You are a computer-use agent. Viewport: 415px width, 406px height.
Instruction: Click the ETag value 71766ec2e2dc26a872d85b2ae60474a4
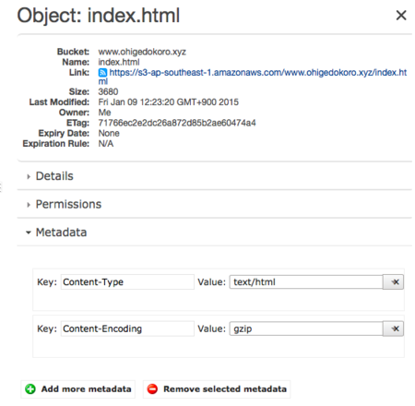177,123
